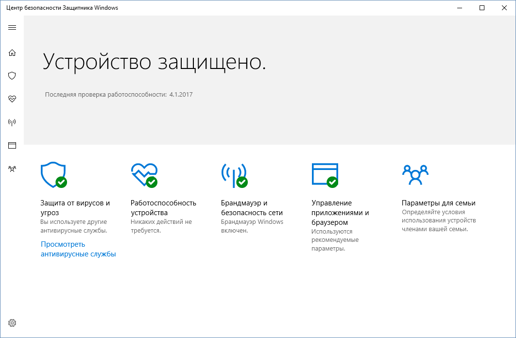The image size is (516, 338).
Task: Open firewall network antenna sidebar icon
Action: coord(12,122)
